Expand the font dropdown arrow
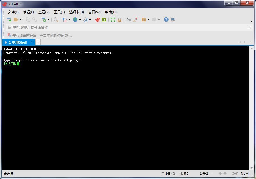 coord(90,20)
